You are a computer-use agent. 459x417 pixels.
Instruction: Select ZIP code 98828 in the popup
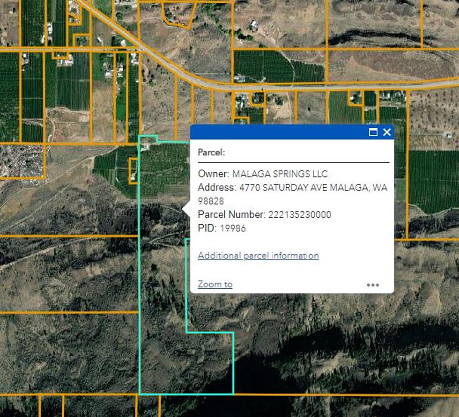click(211, 201)
